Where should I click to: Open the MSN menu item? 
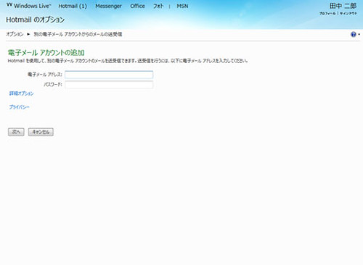[182, 6]
